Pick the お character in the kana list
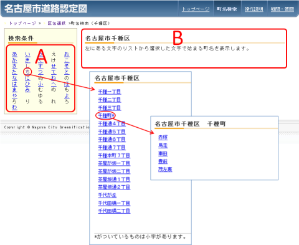Image resolution: width=299 pixels, height=245 pixels. tap(67, 54)
